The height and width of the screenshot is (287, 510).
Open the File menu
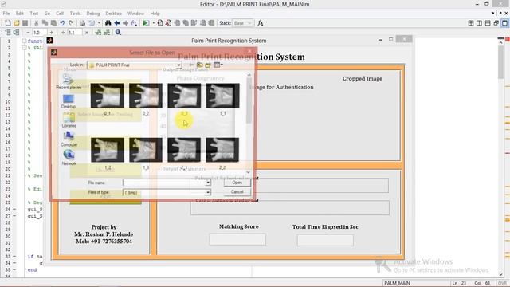(6, 14)
